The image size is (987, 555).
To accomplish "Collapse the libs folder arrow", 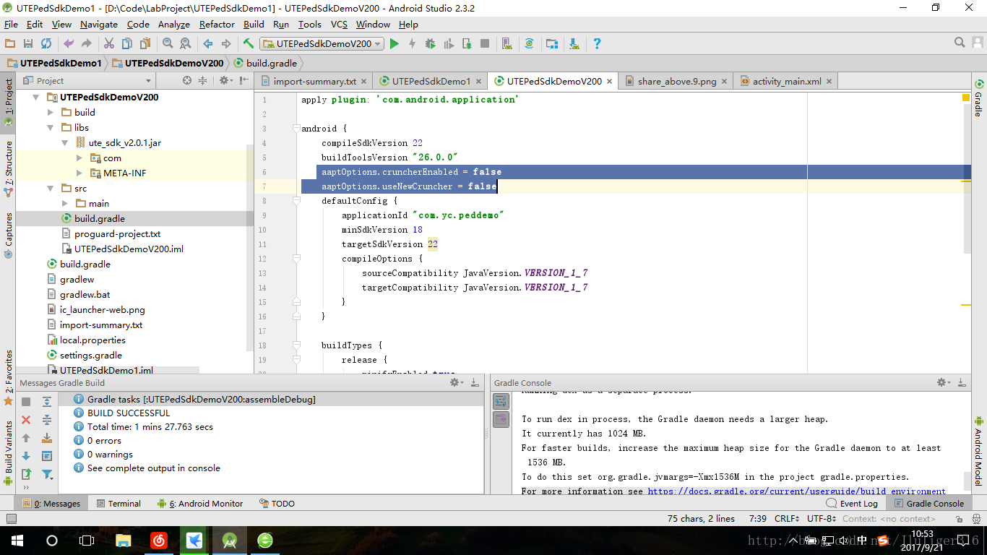I will tap(50, 127).
